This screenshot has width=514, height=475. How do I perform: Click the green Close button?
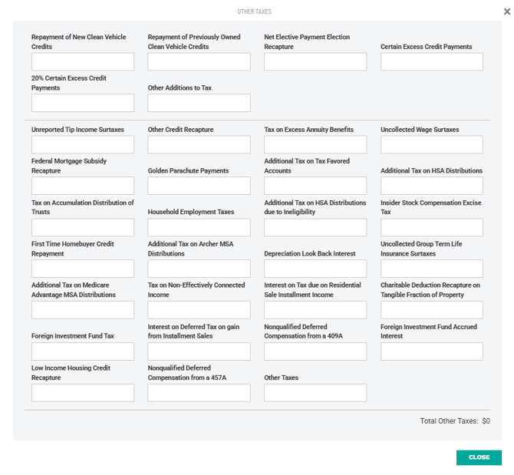pos(479,457)
